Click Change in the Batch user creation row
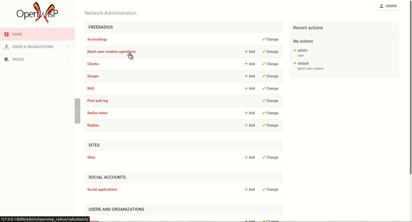The width and height of the screenshot is (412, 222). [270, 52]
